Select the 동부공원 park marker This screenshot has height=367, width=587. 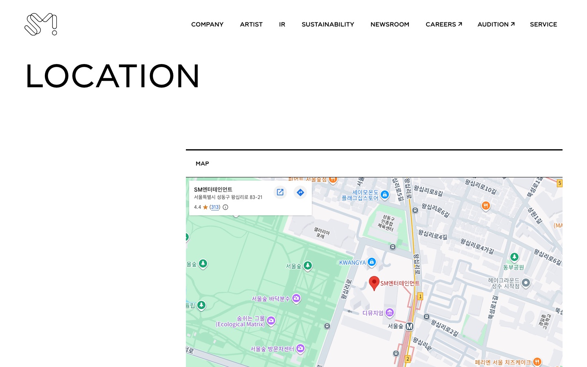tap(514, 257)
